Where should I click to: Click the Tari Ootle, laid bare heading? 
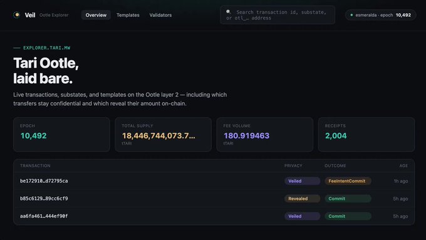[x=46, y=71]
